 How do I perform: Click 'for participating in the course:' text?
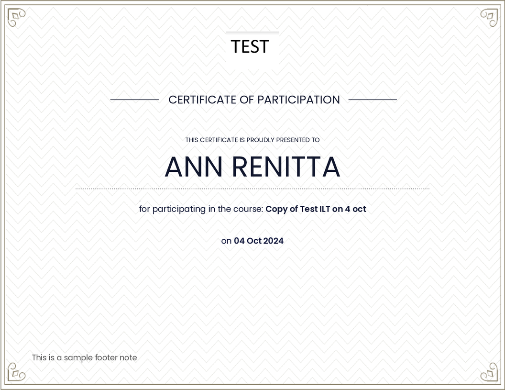point(201,209)
